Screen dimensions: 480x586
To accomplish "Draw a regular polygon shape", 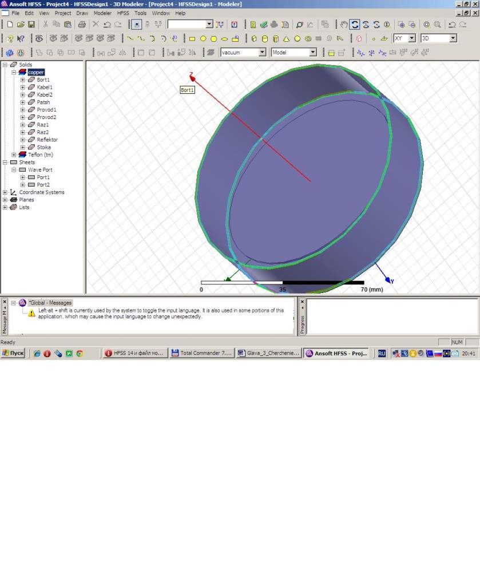I will (x=213, y=38).
